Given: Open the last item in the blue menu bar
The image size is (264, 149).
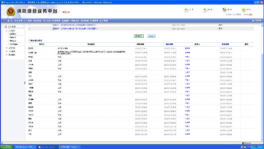Looking at the screenshot, I should coord(103,21).
